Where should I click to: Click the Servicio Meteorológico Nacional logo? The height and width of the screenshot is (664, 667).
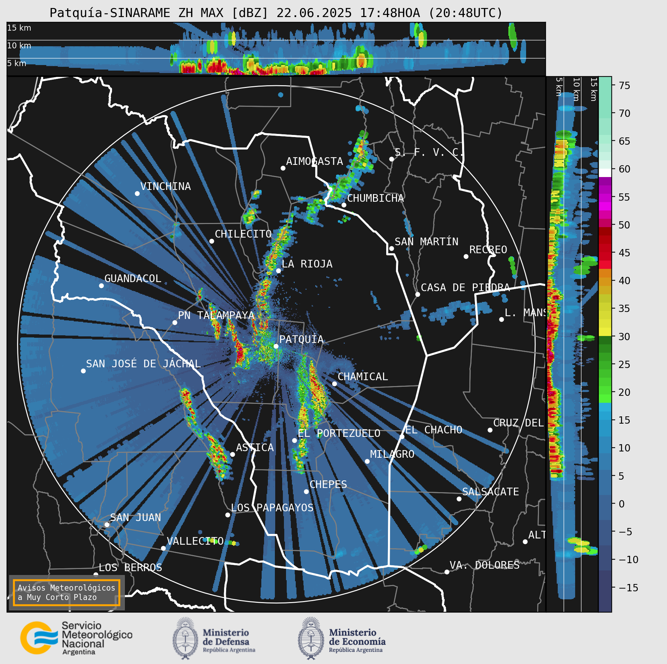pyautogui.click(x=76, y=638)
